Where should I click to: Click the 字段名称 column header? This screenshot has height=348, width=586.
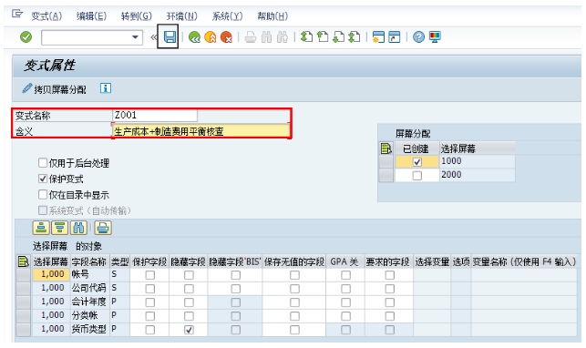tap(89, 261)
